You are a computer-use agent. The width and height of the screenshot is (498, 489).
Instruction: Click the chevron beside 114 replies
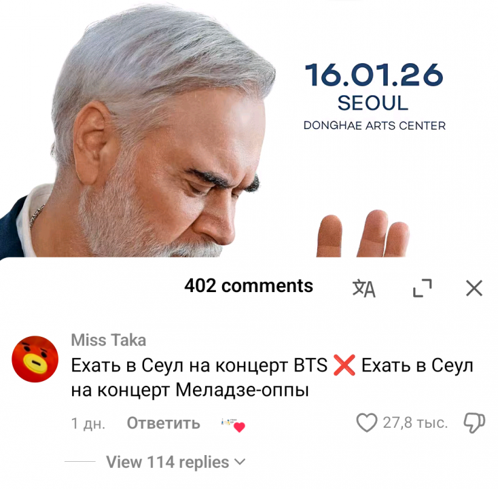pos(241,461)
